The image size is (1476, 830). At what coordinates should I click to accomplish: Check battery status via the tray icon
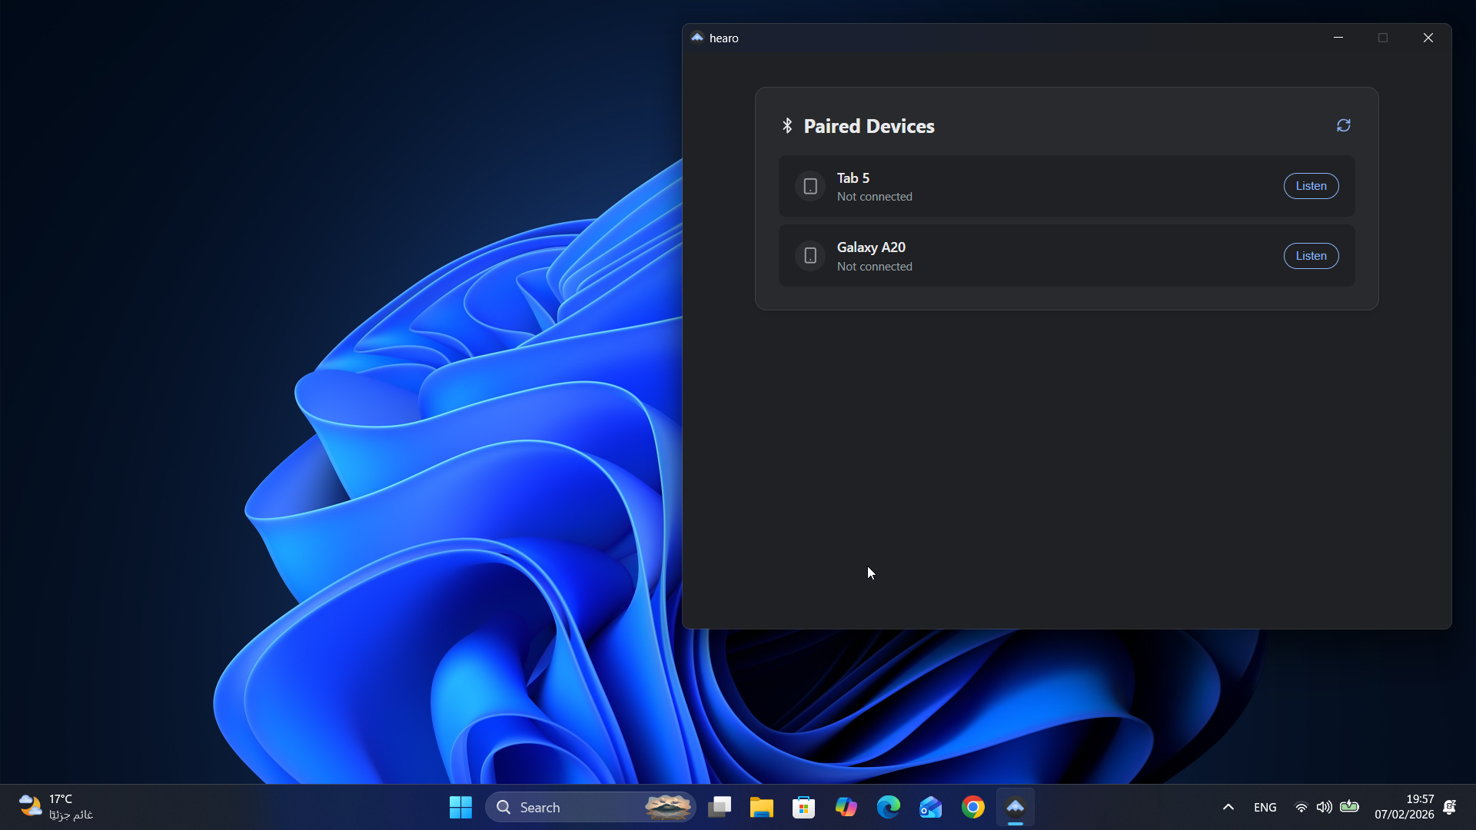(x=1351, y=807)
